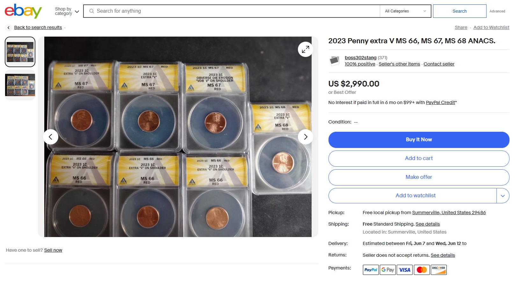Screen dimensions: 526x287
Task: Open the All Categories dropdown
Action: 405,11
